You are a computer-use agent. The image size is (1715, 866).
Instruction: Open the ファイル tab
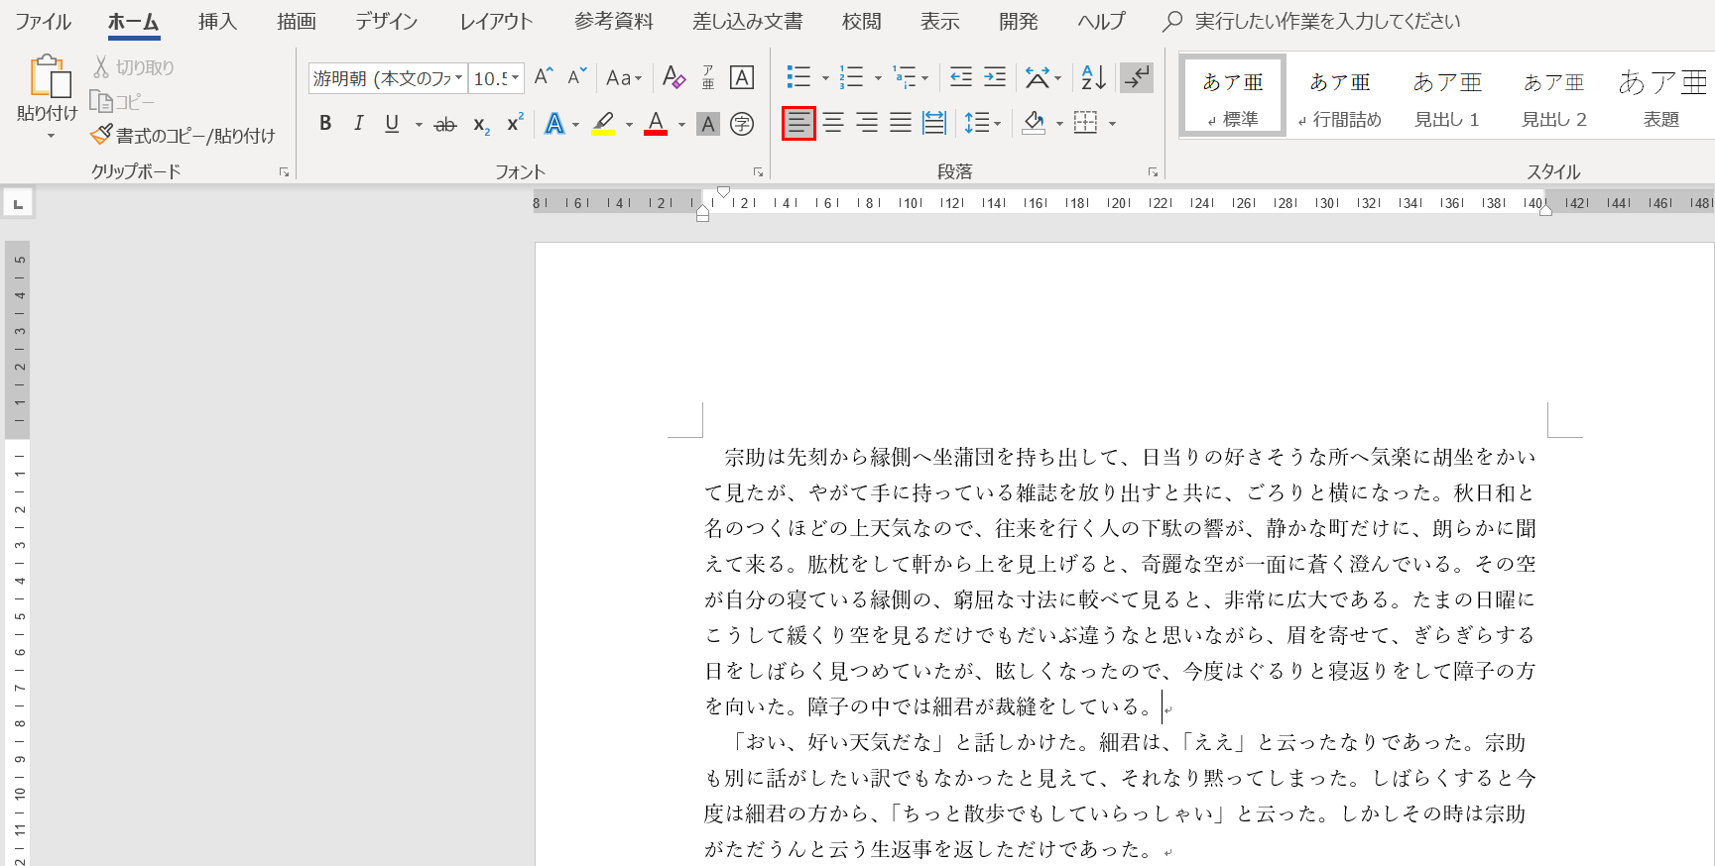tap(43, 21)
